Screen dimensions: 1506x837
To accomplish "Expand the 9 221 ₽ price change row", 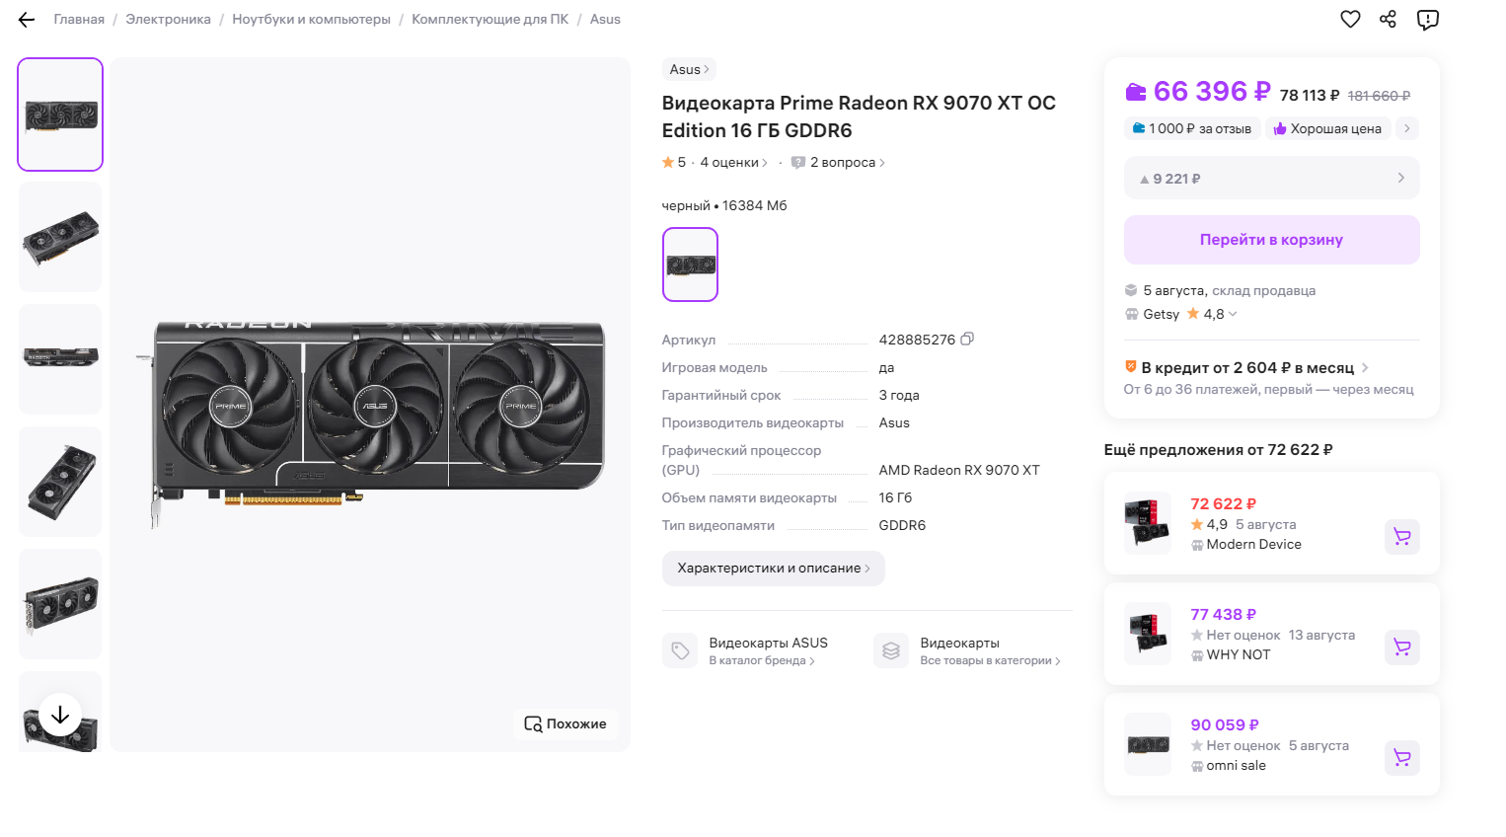I will click(1271, 179).
